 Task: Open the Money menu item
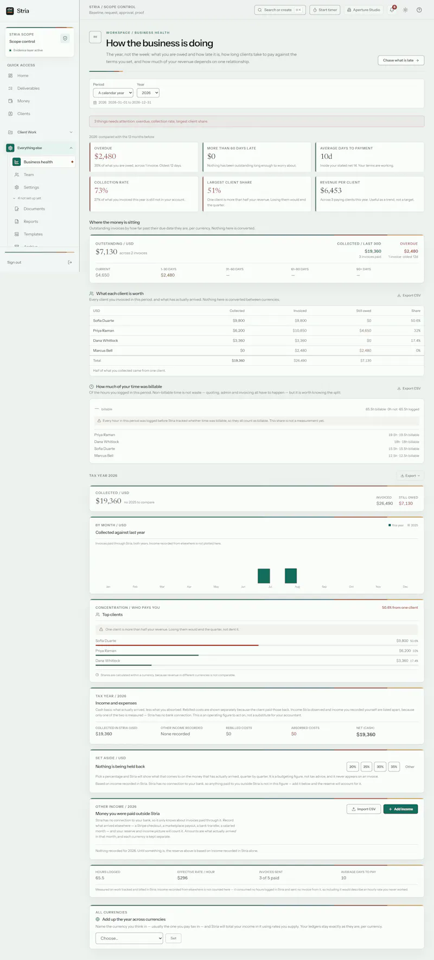click(39, 101)
